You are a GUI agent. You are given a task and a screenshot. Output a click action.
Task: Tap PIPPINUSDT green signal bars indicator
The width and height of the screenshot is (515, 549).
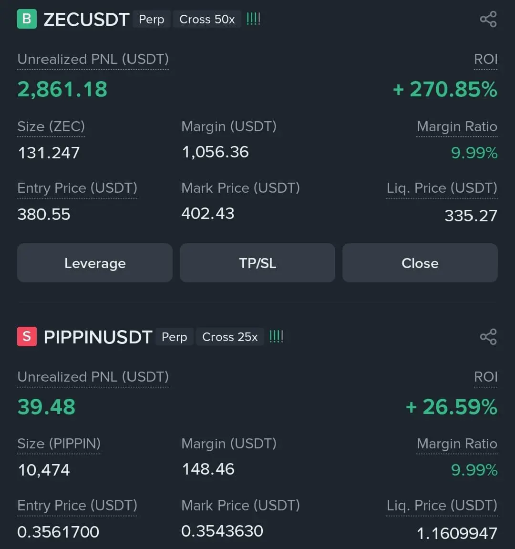pyautogui.click(x=276, y=336)
